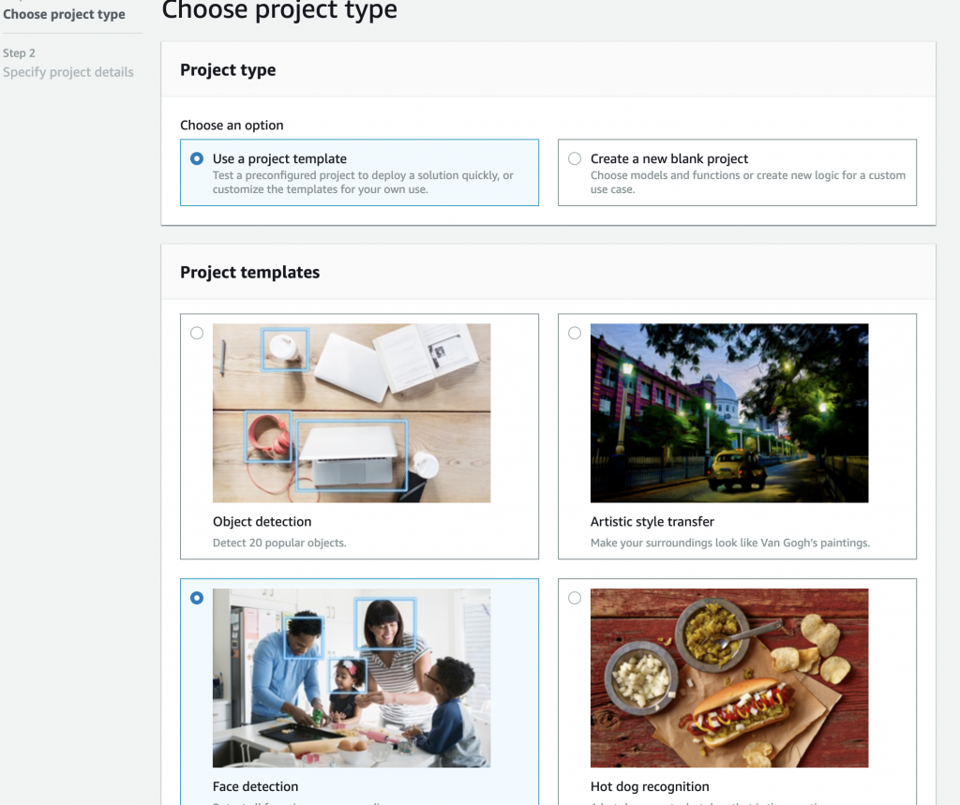Click the 'Test a preconfigured project' description
Screen dimensions: 960x805
(363, 183)
